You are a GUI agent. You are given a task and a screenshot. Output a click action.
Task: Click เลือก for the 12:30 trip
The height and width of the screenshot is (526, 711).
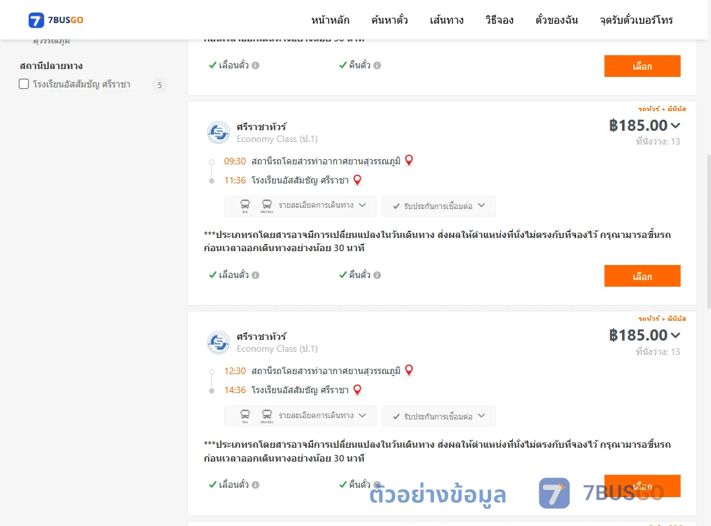[x=642, y=486]
